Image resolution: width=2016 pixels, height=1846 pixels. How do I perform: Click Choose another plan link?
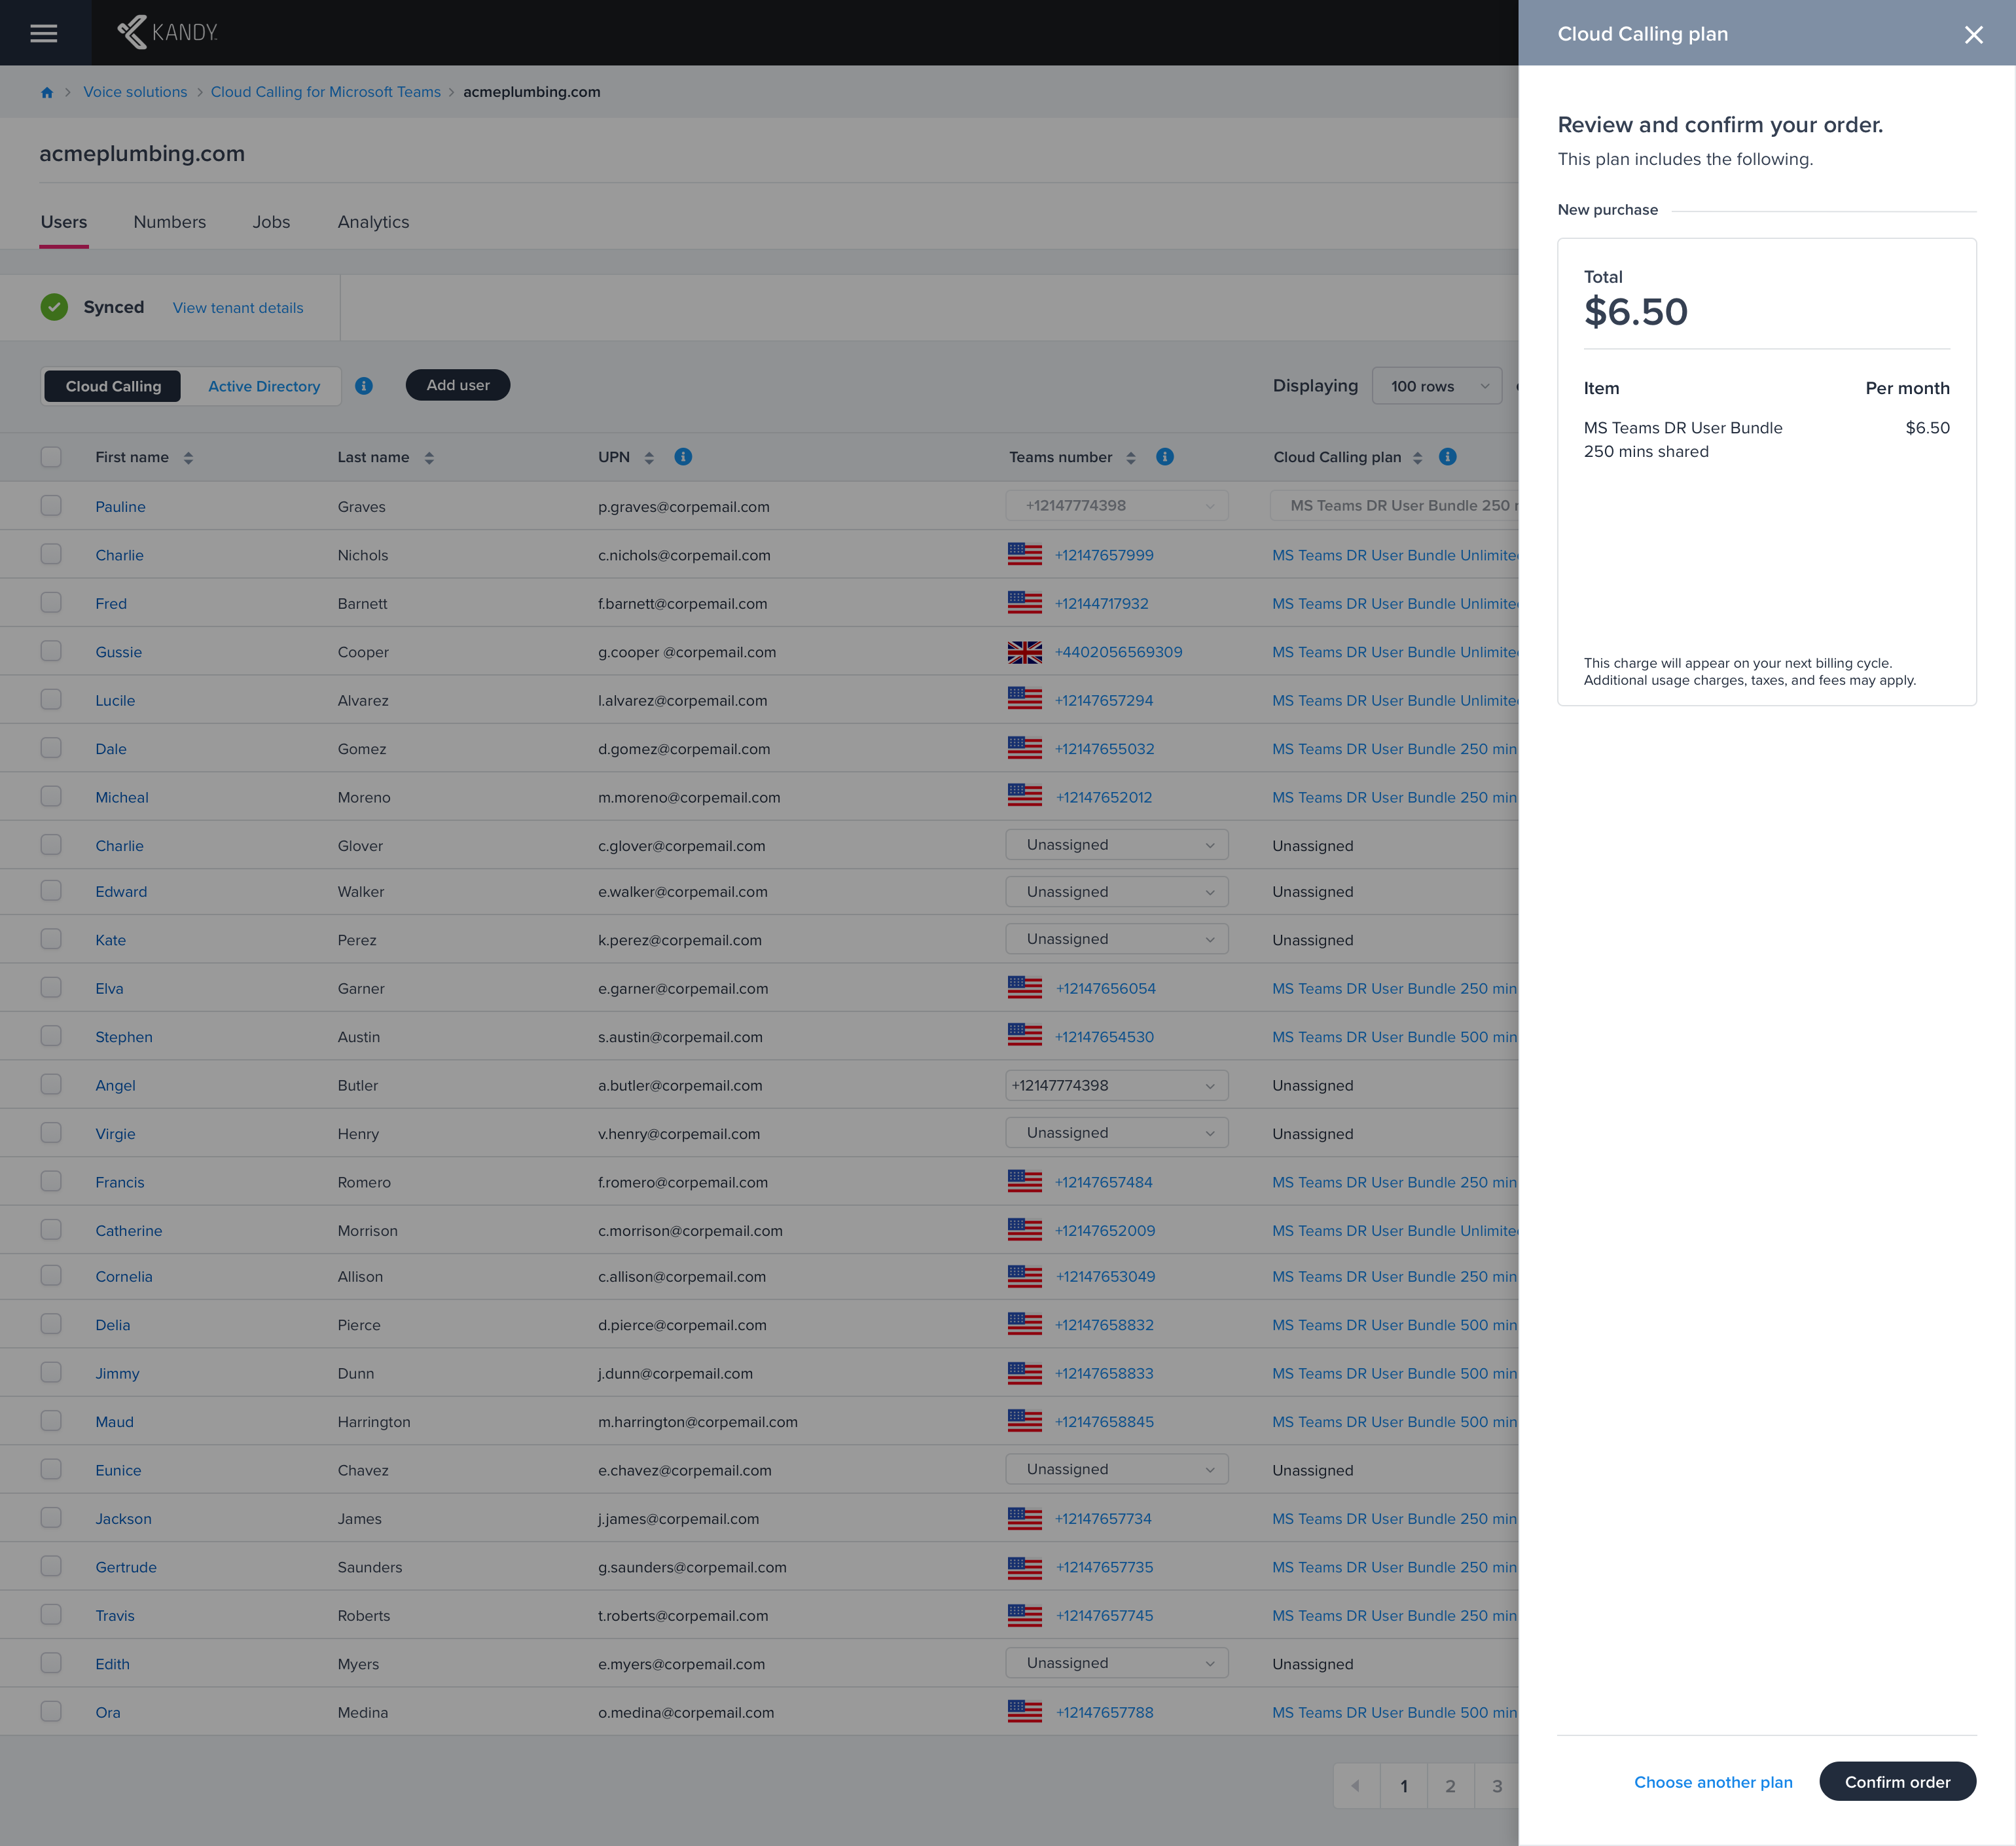(x=1712, y=1782)
